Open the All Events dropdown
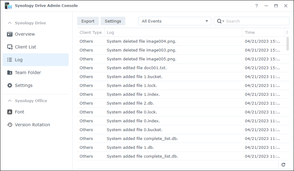 click(x=175, y=21)
